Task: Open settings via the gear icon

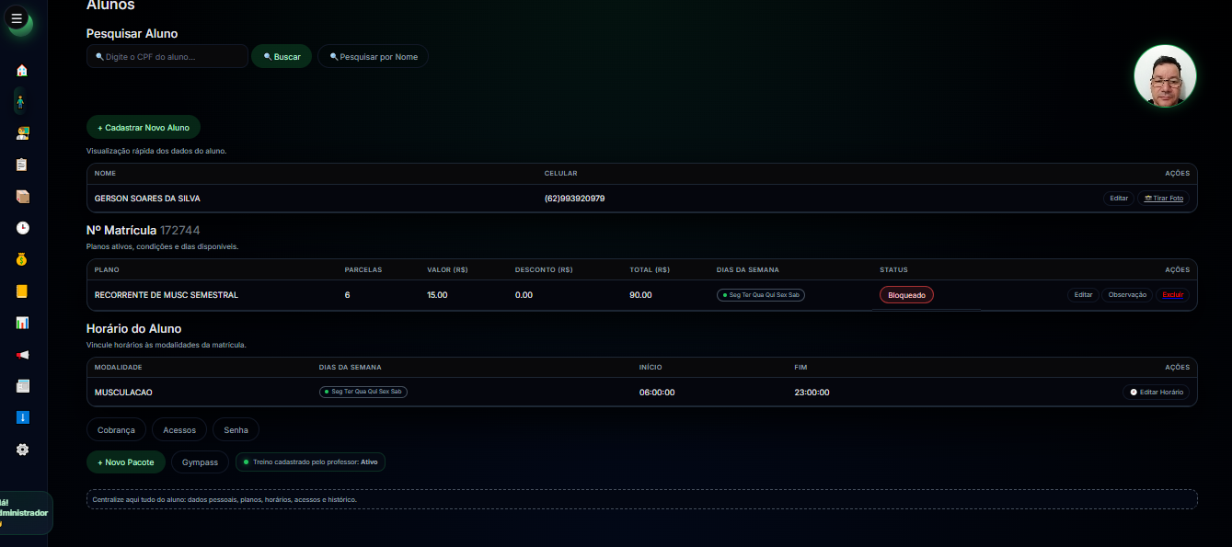Action: 22,450
